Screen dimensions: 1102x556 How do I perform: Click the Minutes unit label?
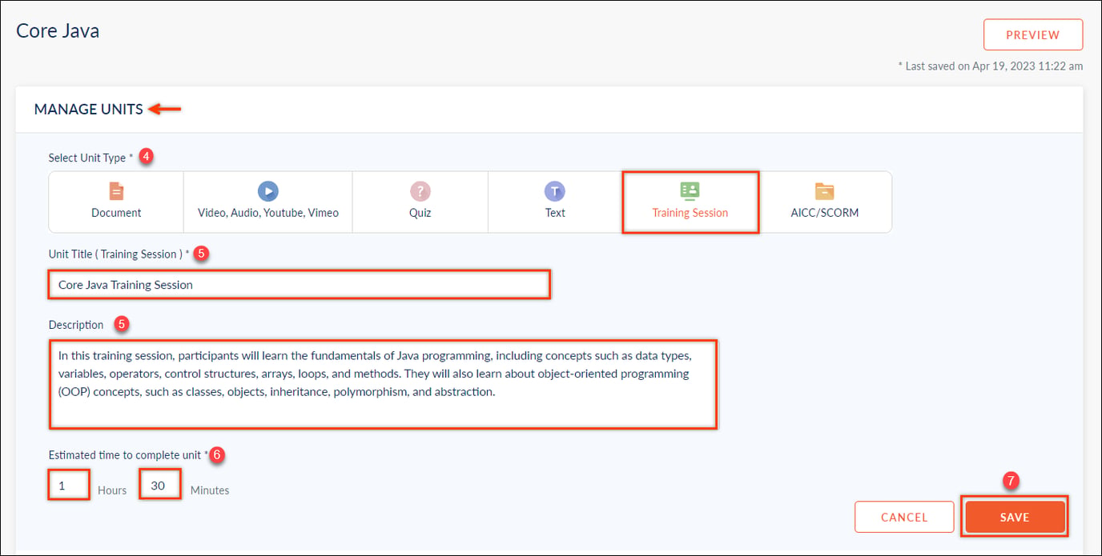210,490
